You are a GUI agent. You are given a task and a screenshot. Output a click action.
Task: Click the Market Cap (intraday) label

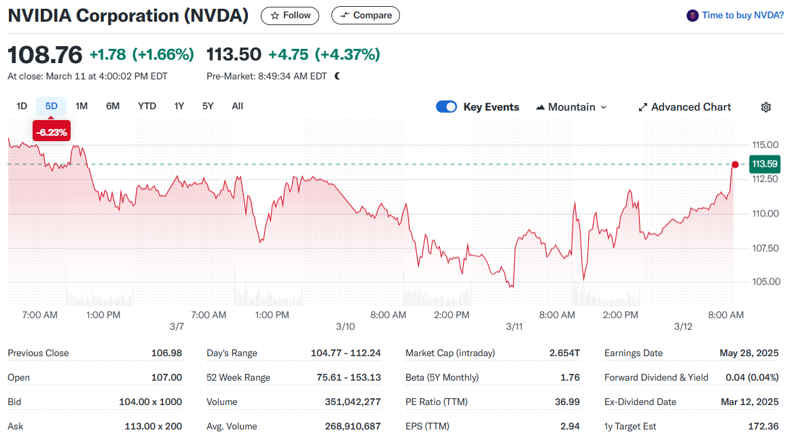pyautogui.click(x=450, y=353)
